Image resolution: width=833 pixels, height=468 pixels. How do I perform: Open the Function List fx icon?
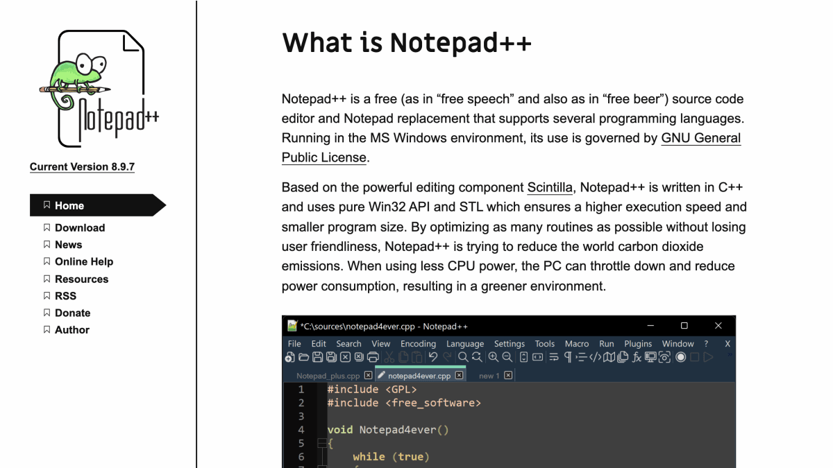point(637,357)
